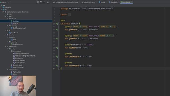The width and height of the screenshot is (170, 96).
Task: Open Book model file in tree
Action: 15,40
